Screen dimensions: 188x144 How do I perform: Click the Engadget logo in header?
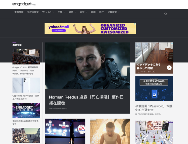(x=24, y=4)
